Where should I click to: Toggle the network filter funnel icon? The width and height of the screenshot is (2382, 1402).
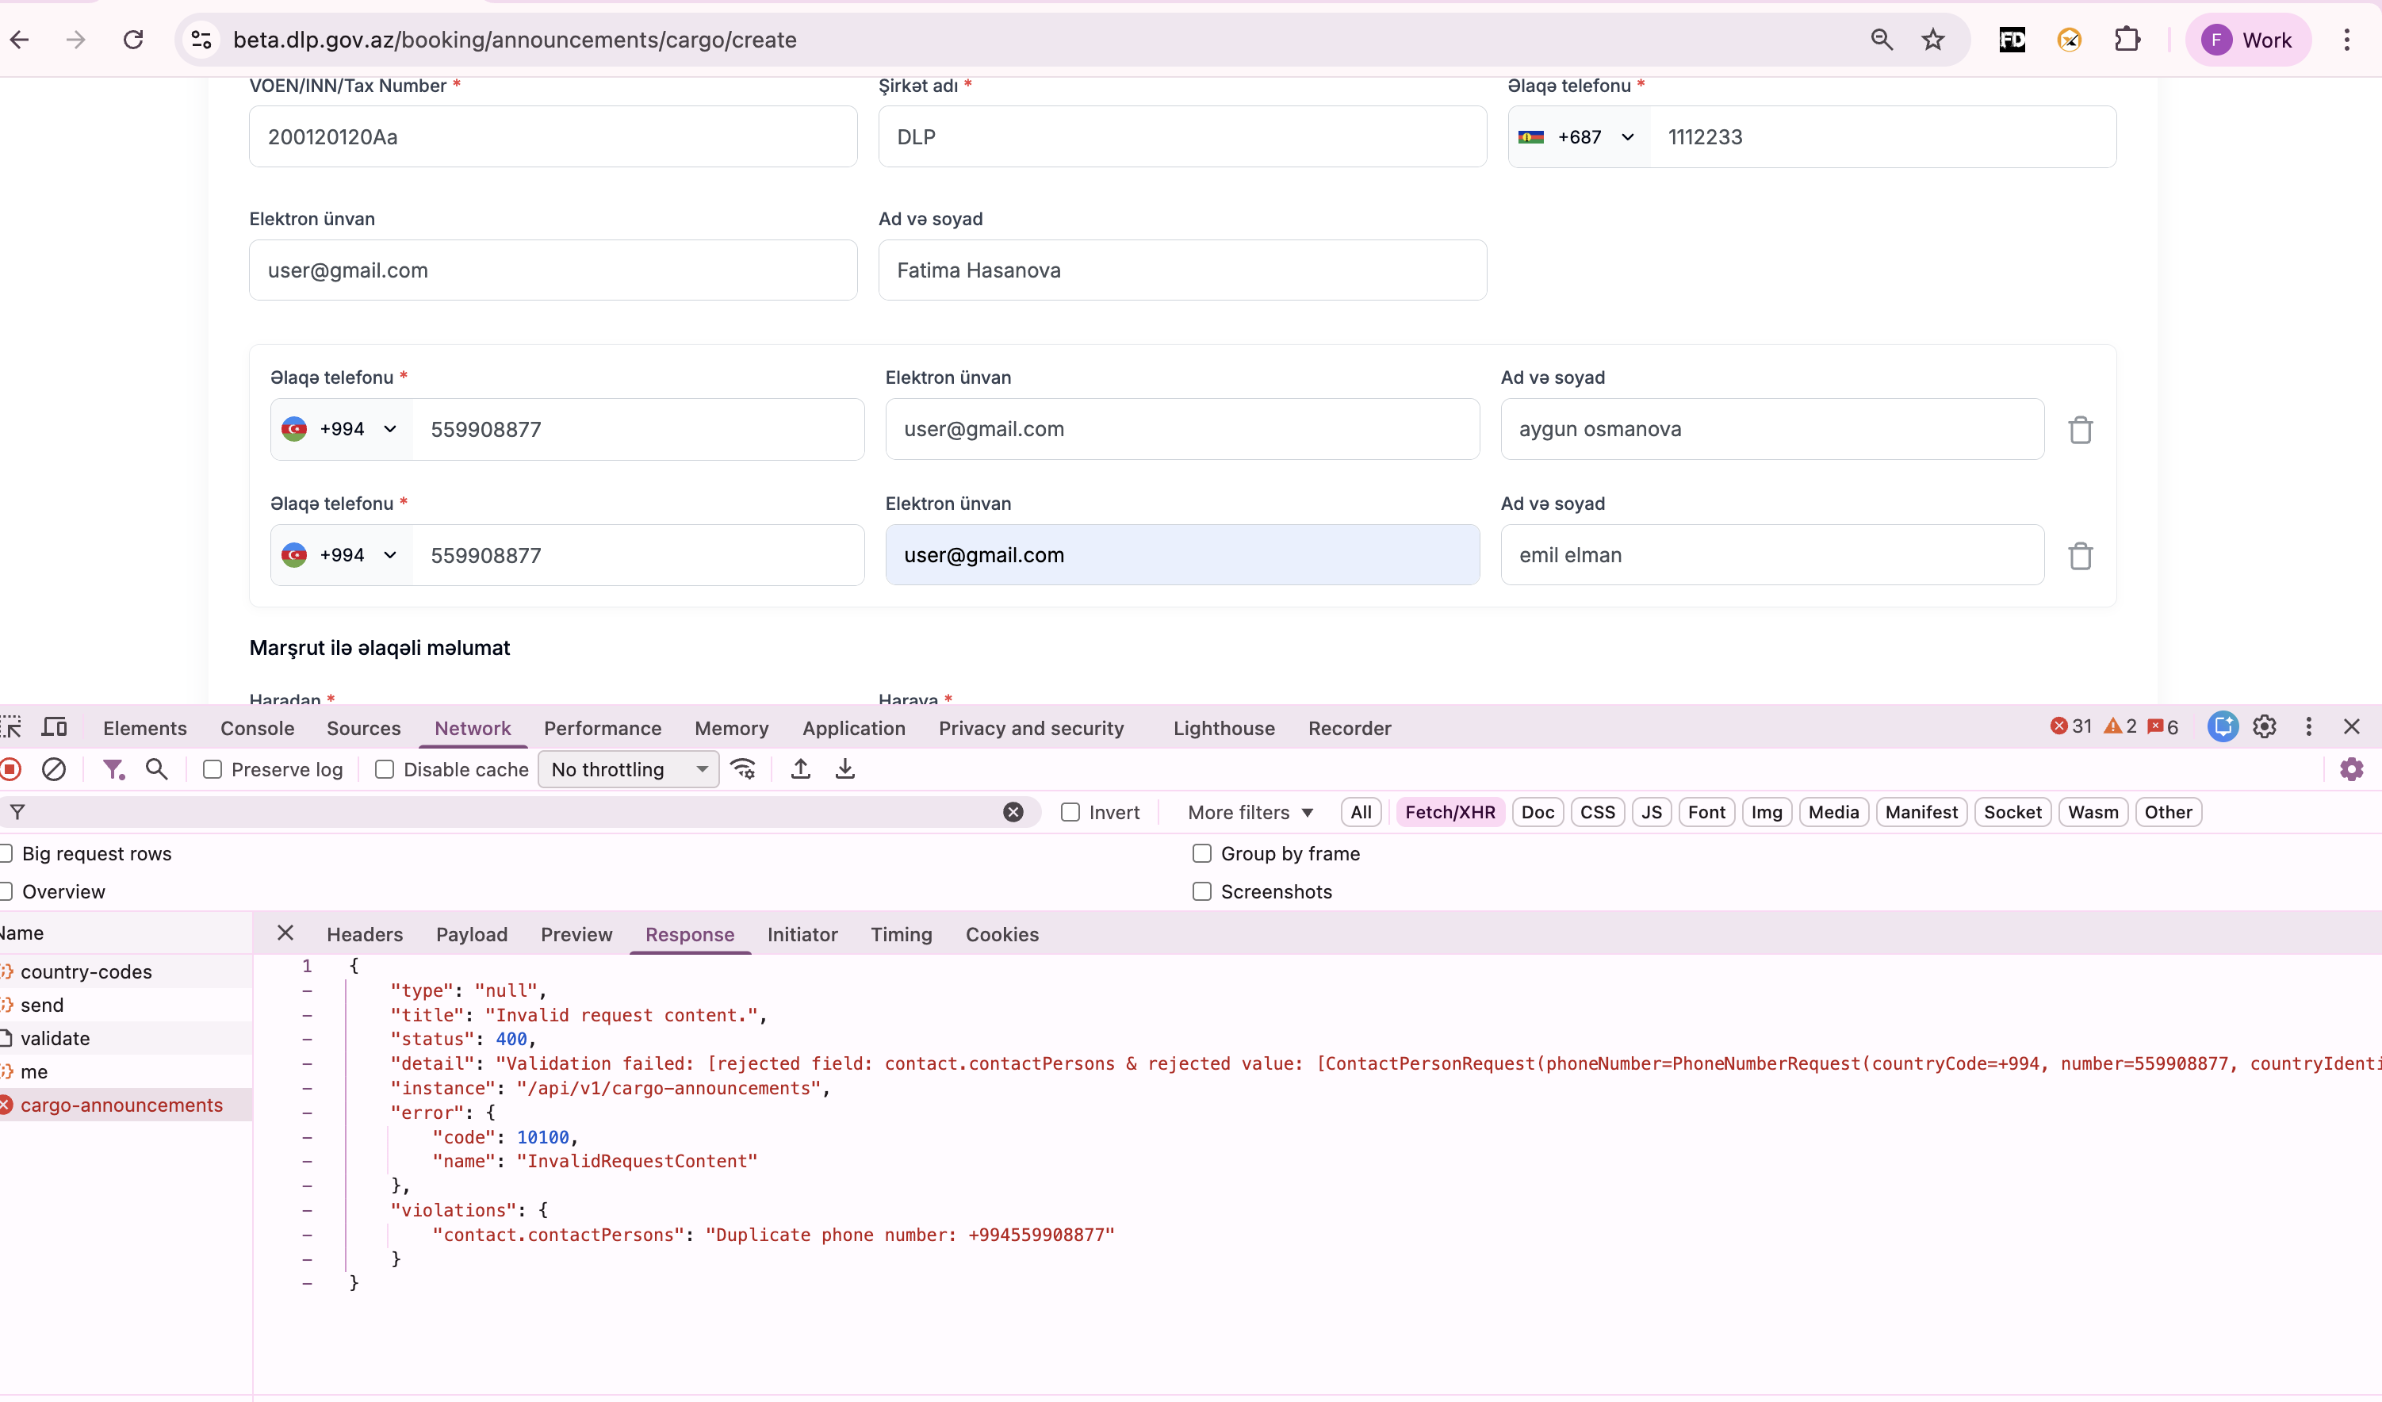point(113,768)
